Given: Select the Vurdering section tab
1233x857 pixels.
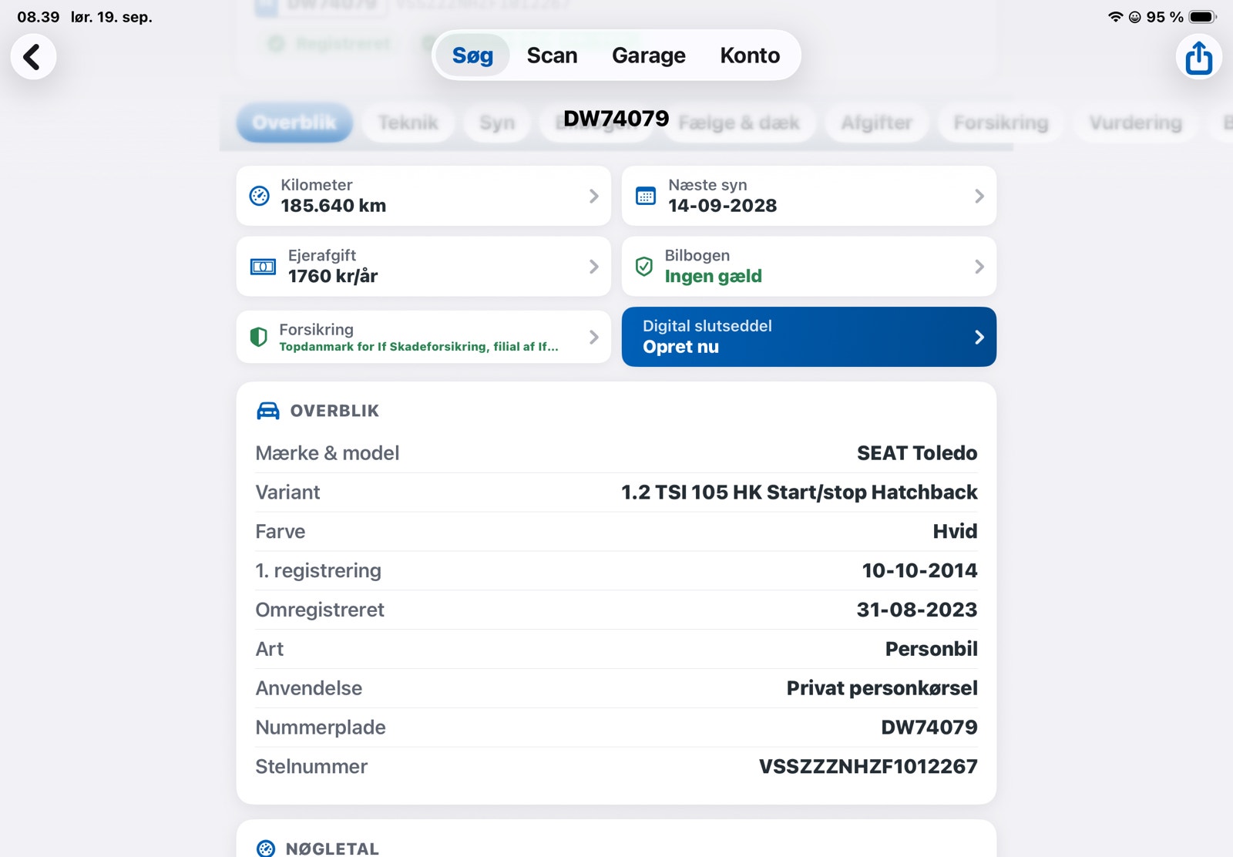Looking at the screenshot, I should pyautogui.click(x=1136, y=123).
